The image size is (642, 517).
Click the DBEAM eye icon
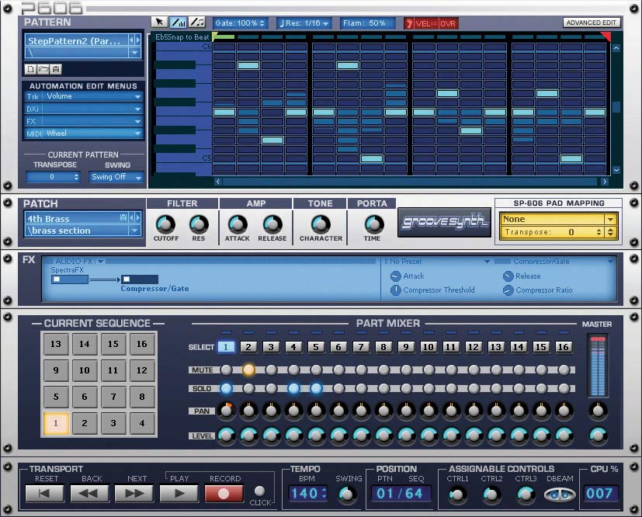click(560, 495)
